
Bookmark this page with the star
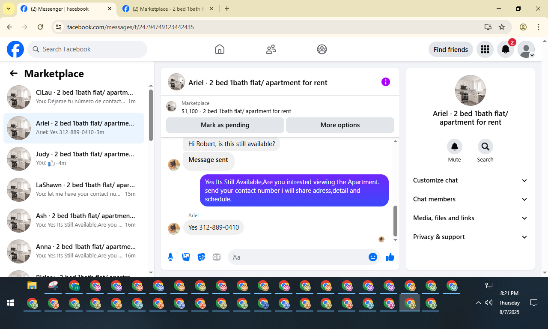tap(502, 27)
